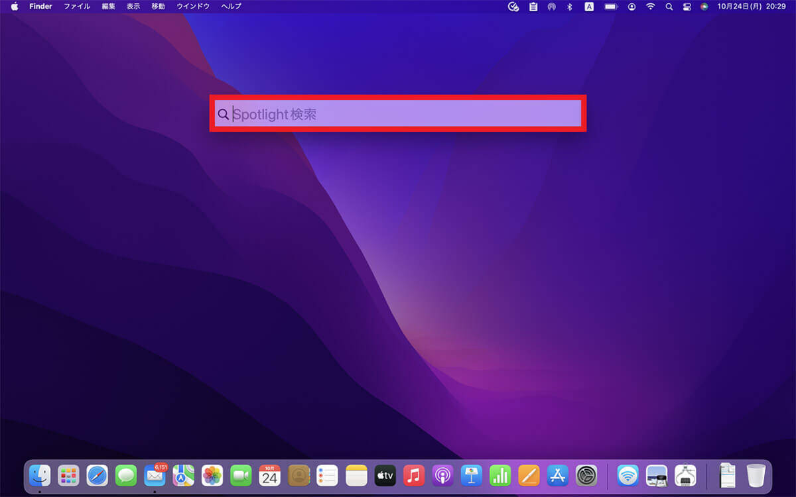Open the Trash in the Dock
The height and width of the screenshot is (497, 796).
(x=756, y=475)
